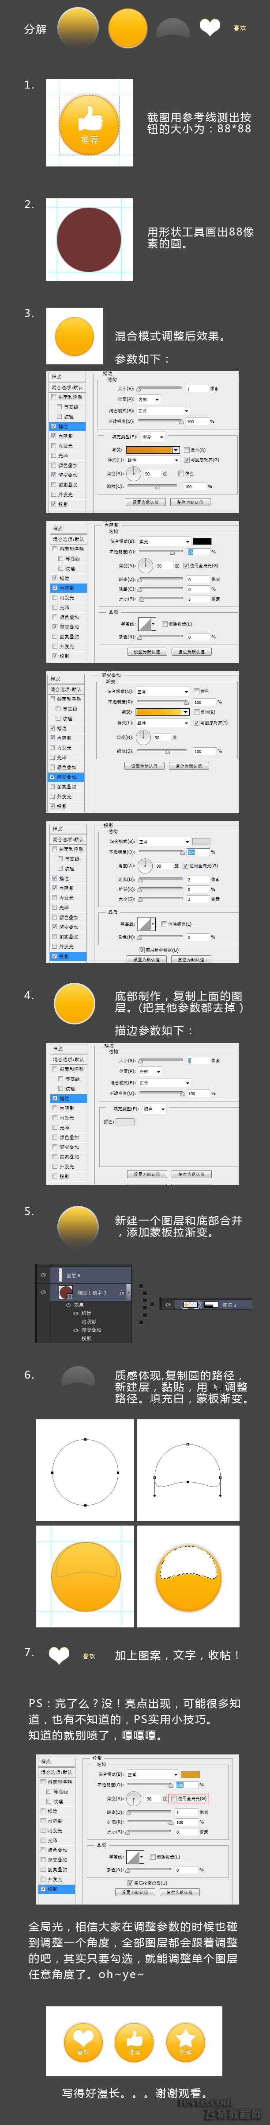Click the 大小 input field in the step 4 描边 dialog
This screenshot has height=2125, width=270.
(198, 1060)
